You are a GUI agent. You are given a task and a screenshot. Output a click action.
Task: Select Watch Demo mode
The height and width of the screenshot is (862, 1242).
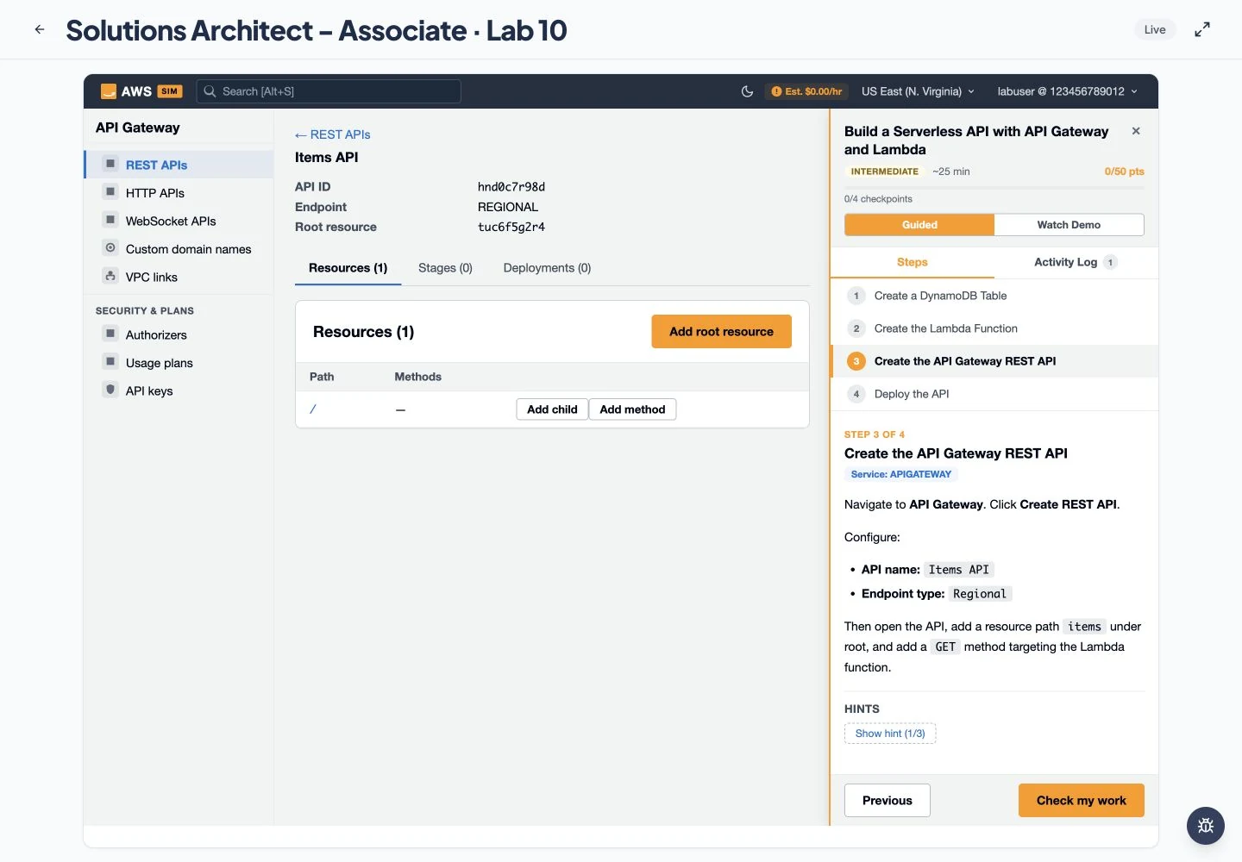pos(1069,225)
